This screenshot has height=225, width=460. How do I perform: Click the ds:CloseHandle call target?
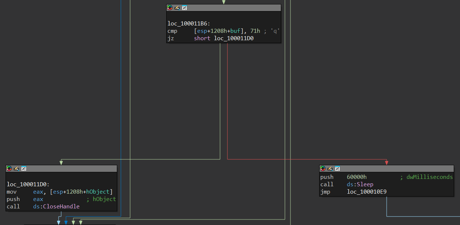tap(56, 207)
